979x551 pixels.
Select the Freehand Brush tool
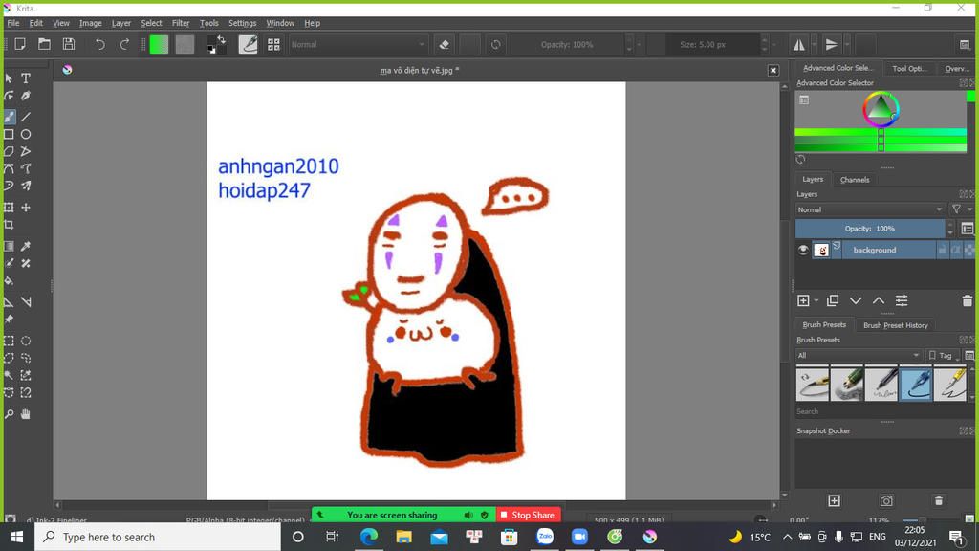point(9,117)
